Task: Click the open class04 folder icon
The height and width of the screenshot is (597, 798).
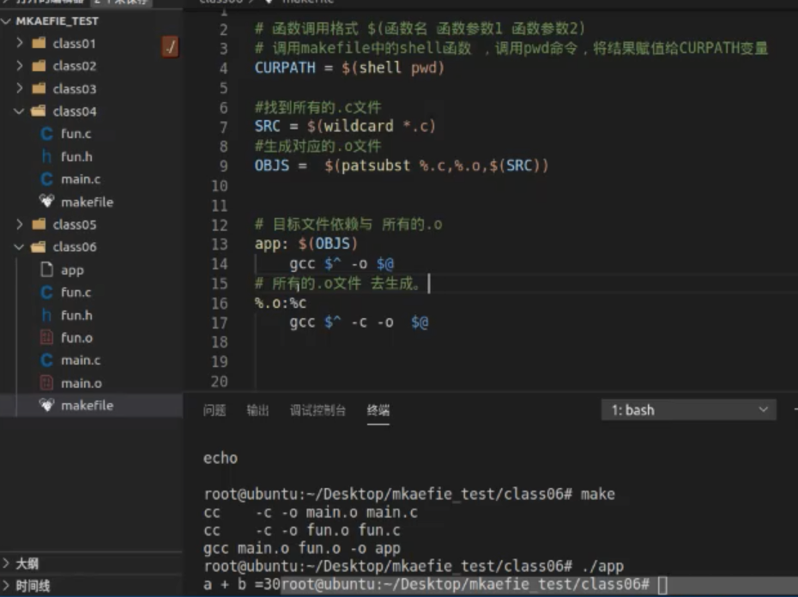Action: click(x=38, y=111)
